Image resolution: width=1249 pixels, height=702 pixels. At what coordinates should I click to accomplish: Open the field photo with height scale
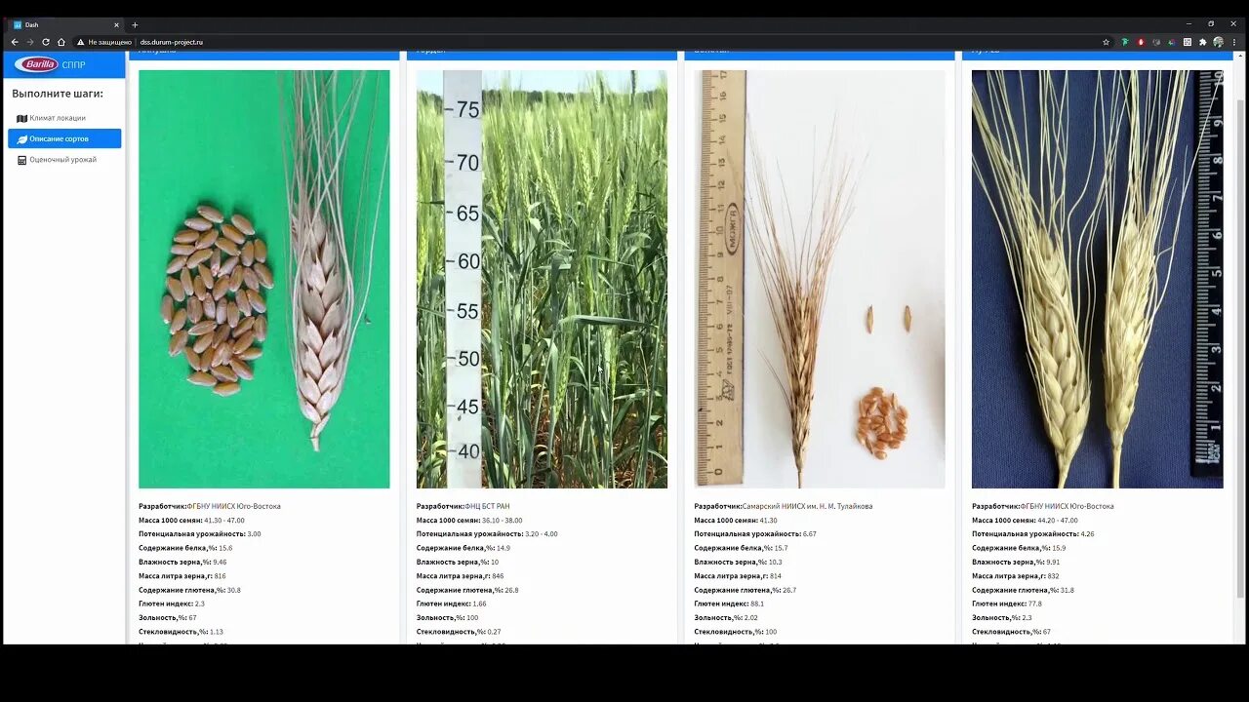coord(542,279)
